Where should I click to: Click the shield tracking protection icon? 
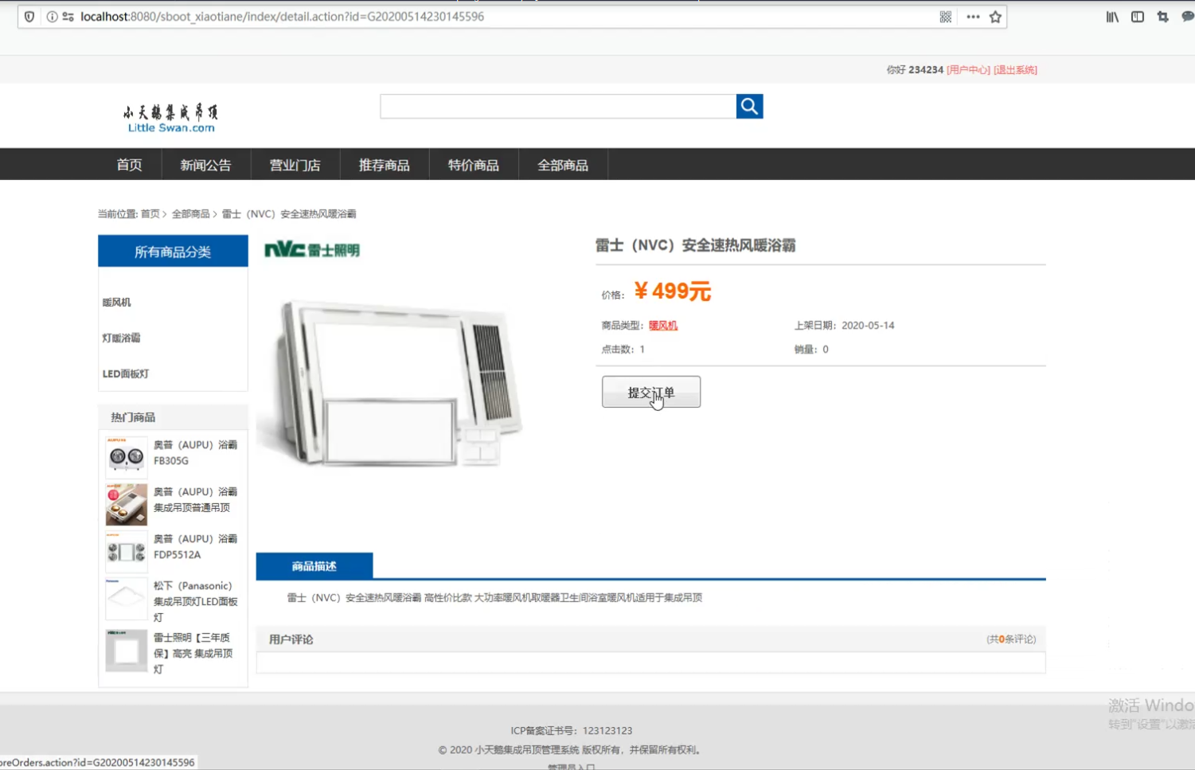pos(29,17)
